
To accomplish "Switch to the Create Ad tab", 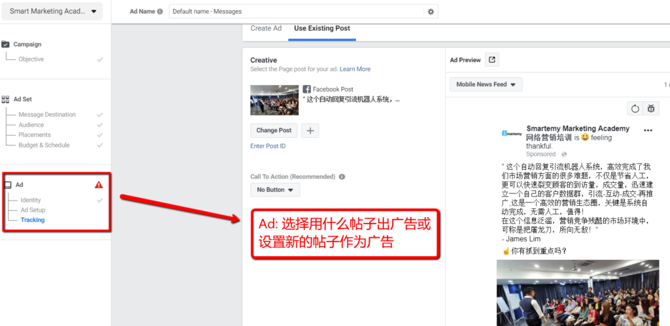I will point(266,28).
